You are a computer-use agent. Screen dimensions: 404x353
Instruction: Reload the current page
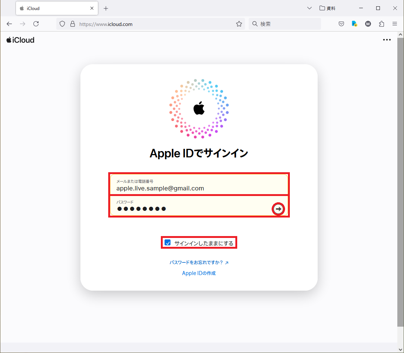[36, 24]
